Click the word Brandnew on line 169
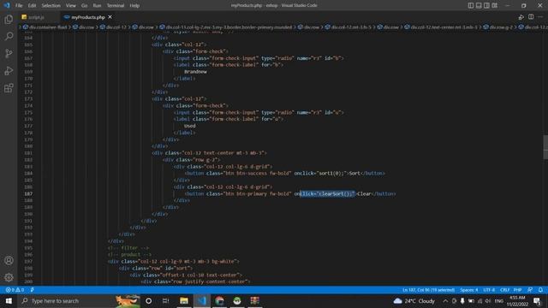Viewport: 548px width, 308px height. pyautogui.click(x=195, y=72)
